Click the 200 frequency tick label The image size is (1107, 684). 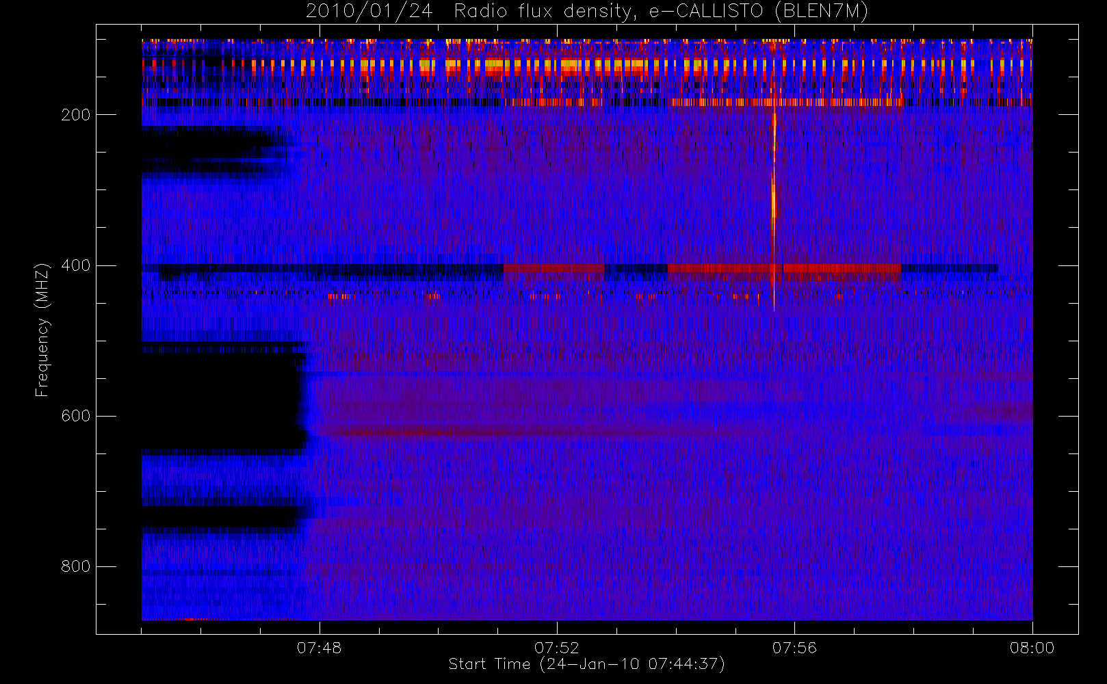pyautogui.click(x=75, y=115)
